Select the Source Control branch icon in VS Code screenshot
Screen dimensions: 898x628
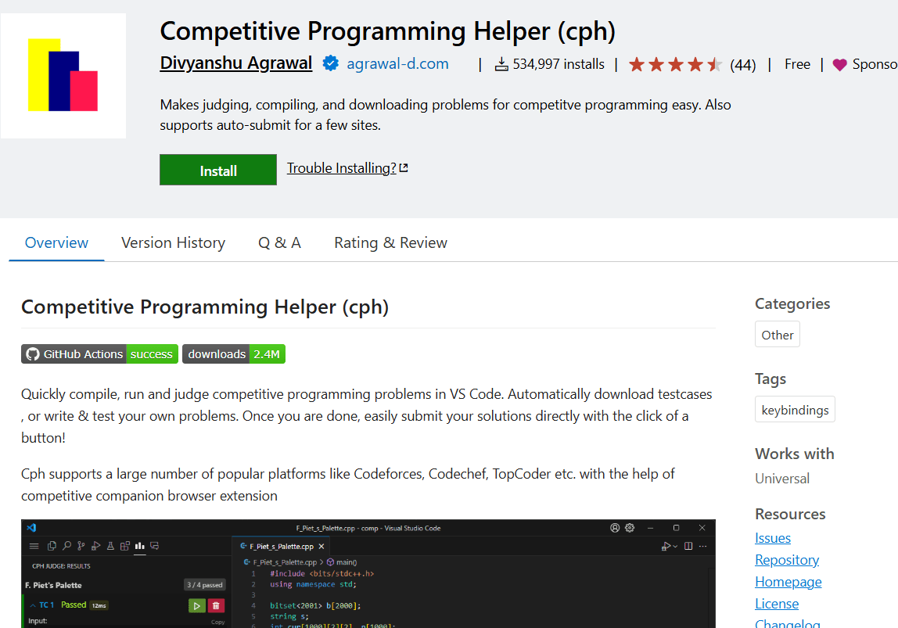click(81, 546)
